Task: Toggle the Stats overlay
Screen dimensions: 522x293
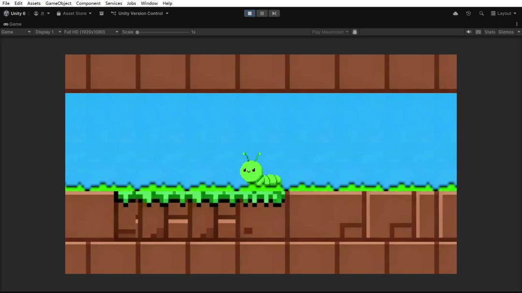Action: [x=490, y=32]
